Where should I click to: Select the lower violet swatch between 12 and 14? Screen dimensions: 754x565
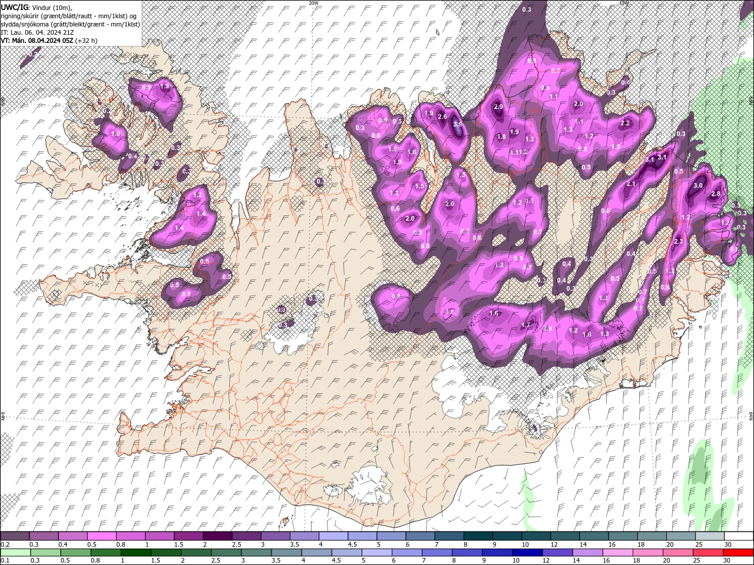pos(558,553)
